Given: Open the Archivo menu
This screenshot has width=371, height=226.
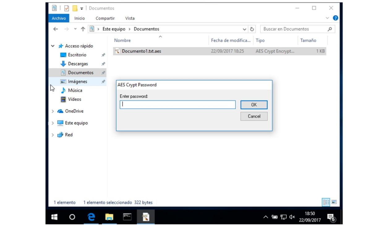Looking at the screenshot, I should [x=58, y=18].
